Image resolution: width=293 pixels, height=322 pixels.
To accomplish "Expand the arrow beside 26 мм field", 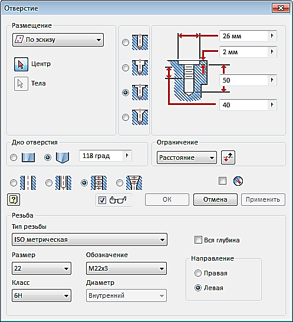I will (272, 36).
